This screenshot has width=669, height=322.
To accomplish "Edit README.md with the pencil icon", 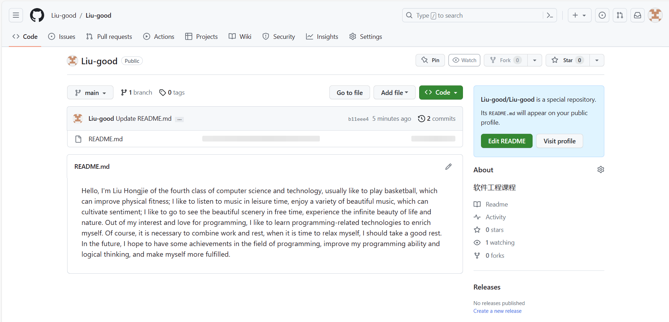I will point(448,167).
